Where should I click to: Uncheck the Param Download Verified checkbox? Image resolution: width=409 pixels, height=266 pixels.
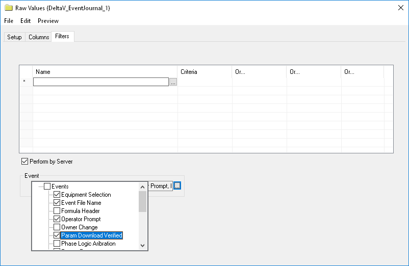pyautogui.click(x=57, y=235)
